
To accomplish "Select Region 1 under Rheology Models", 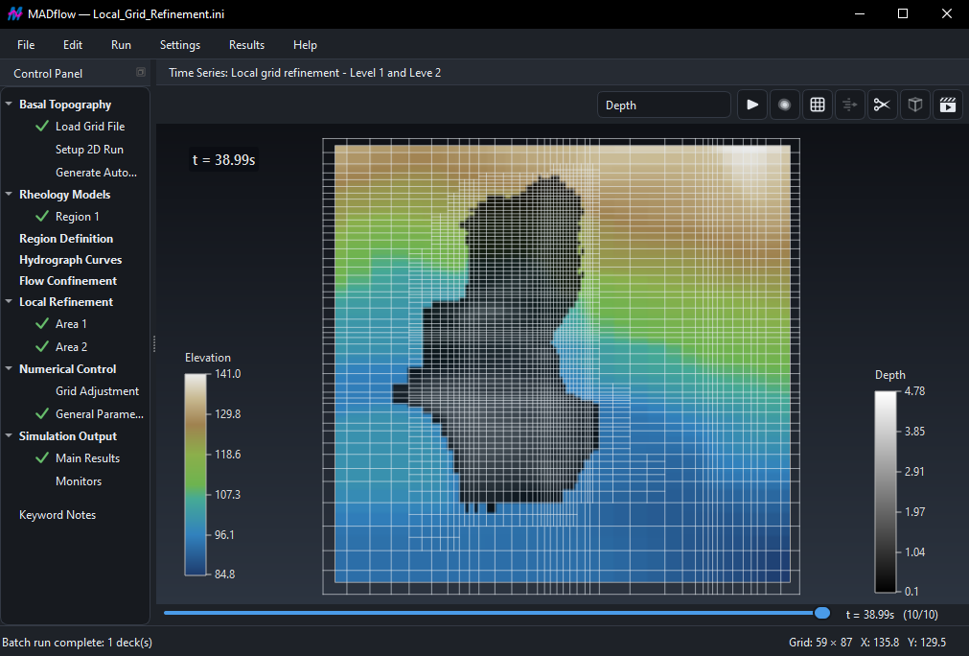I will click(x=78, y=217).
